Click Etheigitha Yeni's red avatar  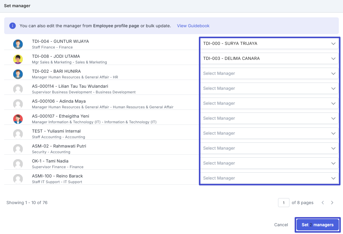(18, 119)
